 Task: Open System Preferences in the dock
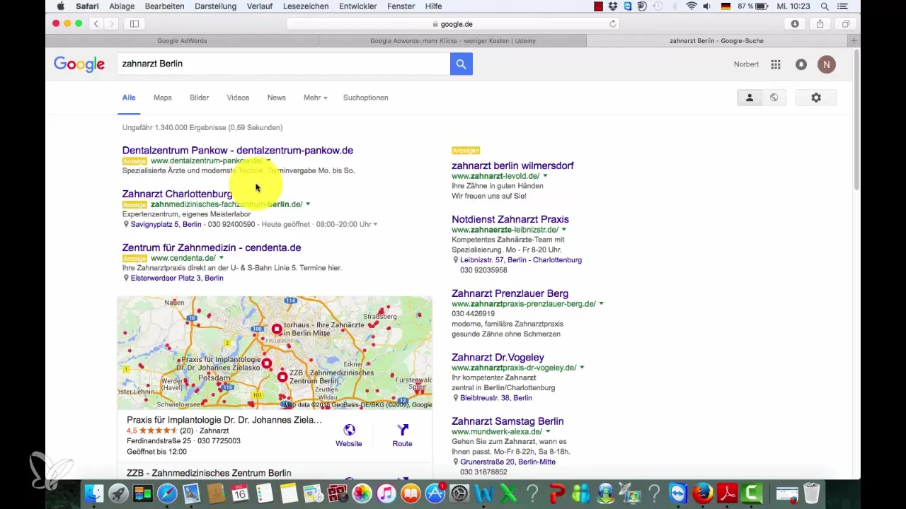[459, 493]
